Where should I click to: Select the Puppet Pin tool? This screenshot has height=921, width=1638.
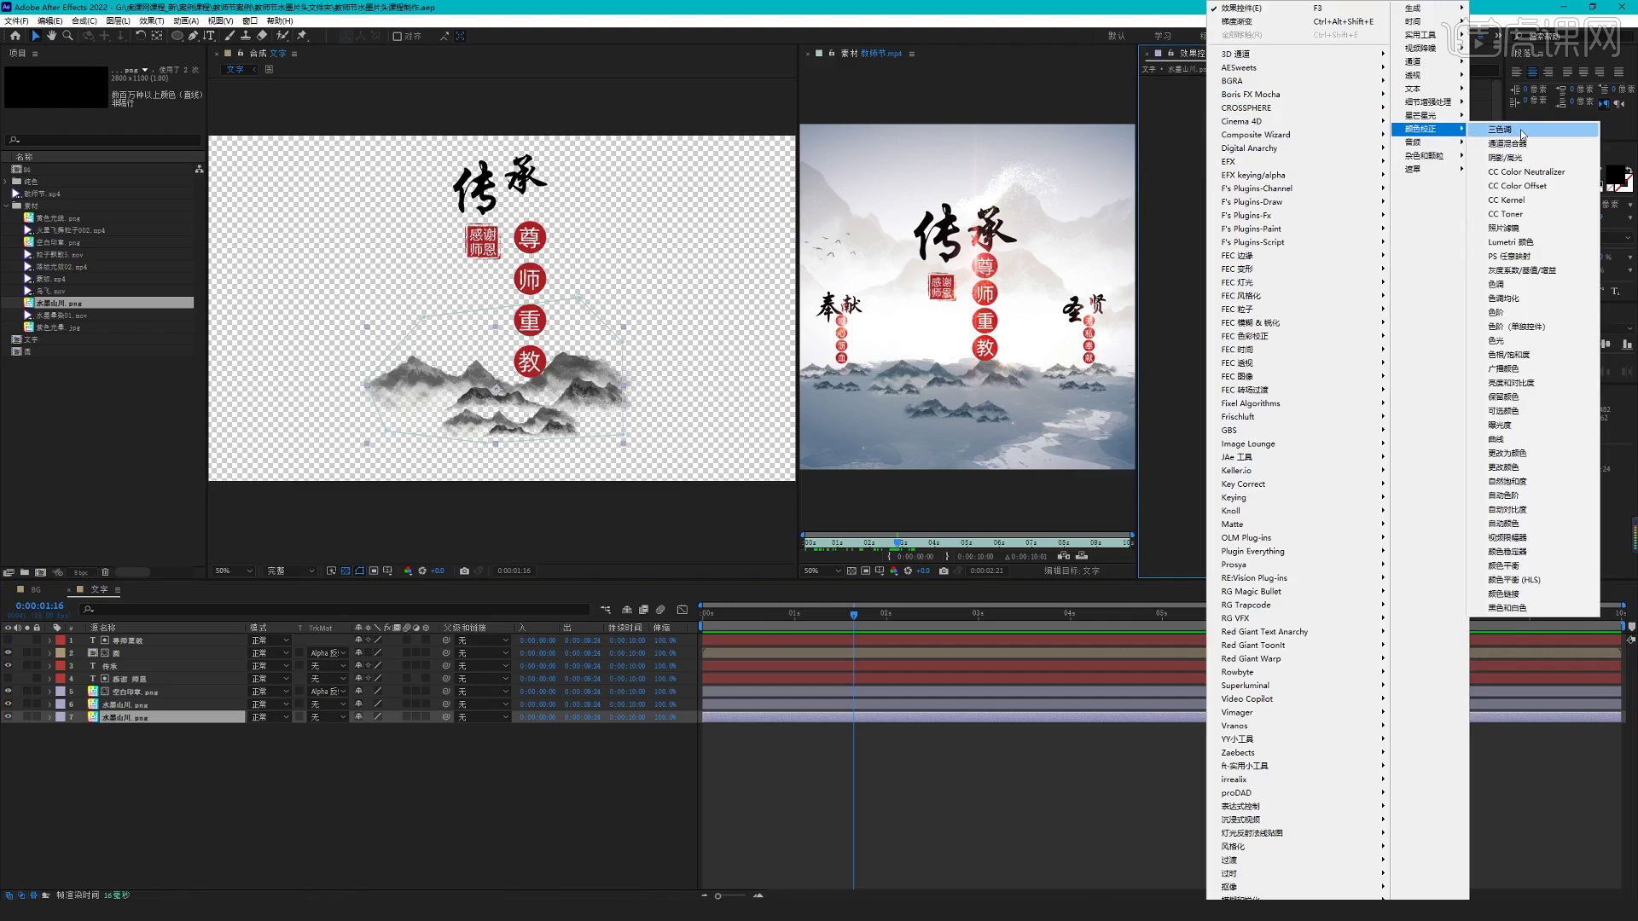302,36
